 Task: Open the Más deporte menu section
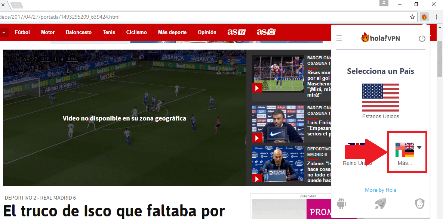tap(172, 32)
